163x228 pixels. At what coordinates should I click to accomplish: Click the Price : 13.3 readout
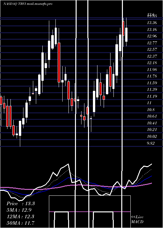[21, 204]
